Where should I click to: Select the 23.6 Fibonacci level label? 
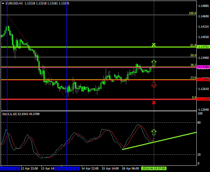tap(193, 78)
